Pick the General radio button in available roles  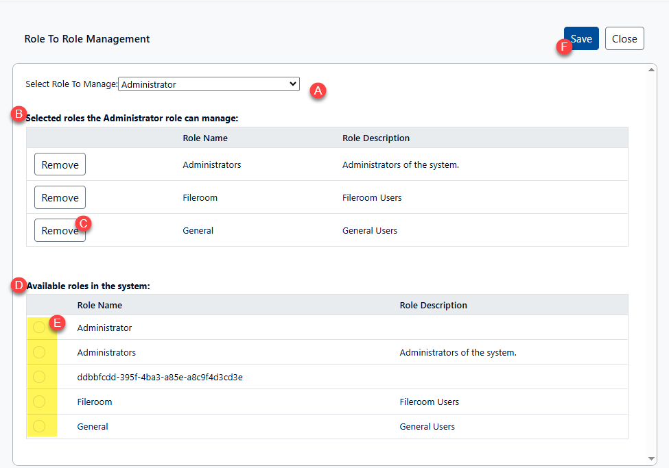pyautogui.click(x=39, y=426)
